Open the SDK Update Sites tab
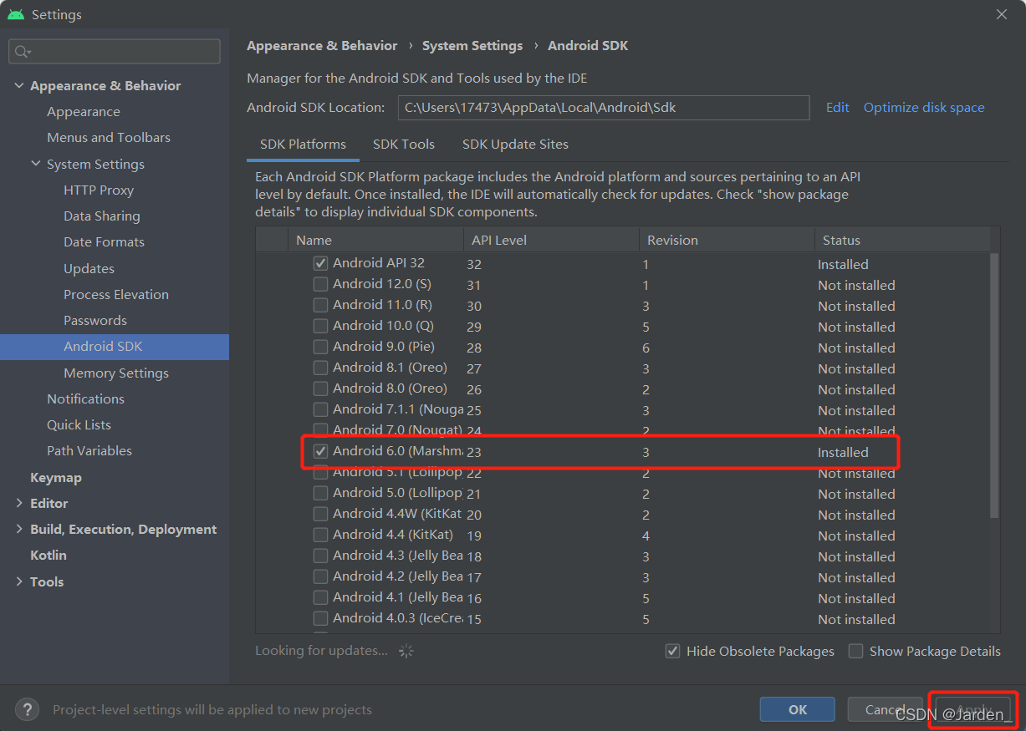Screen dimensions: 1026x731 click(515, 145)
